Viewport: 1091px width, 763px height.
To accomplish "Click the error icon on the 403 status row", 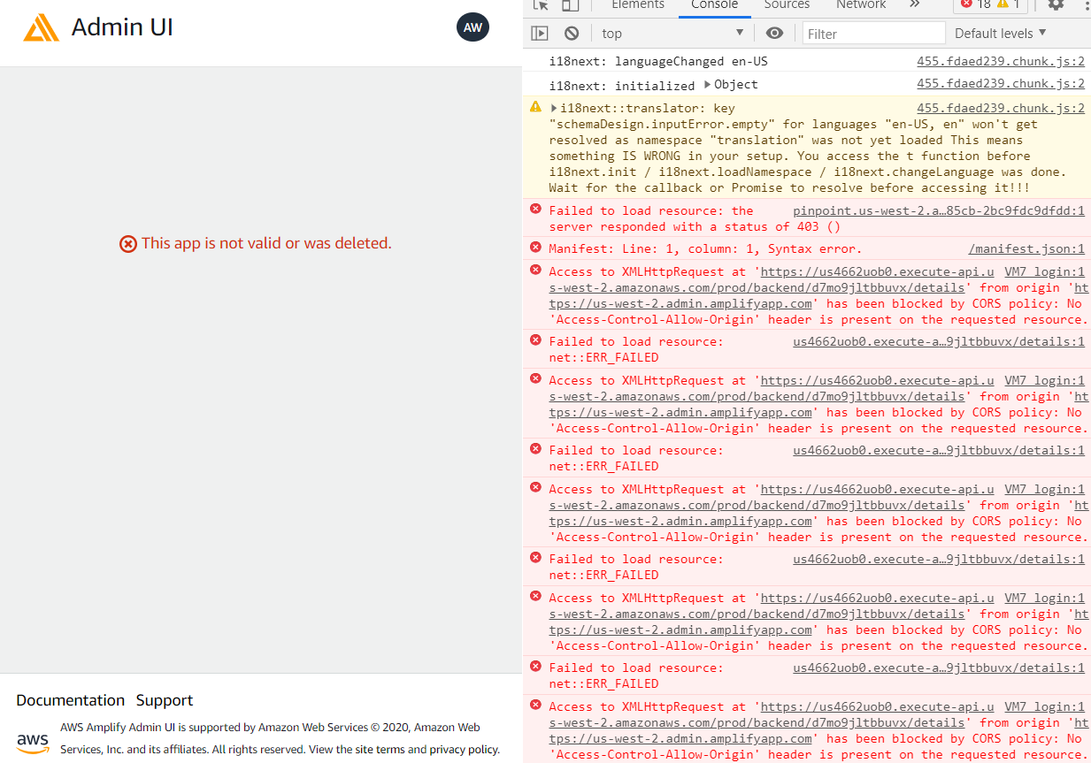I will coord(535,209).
